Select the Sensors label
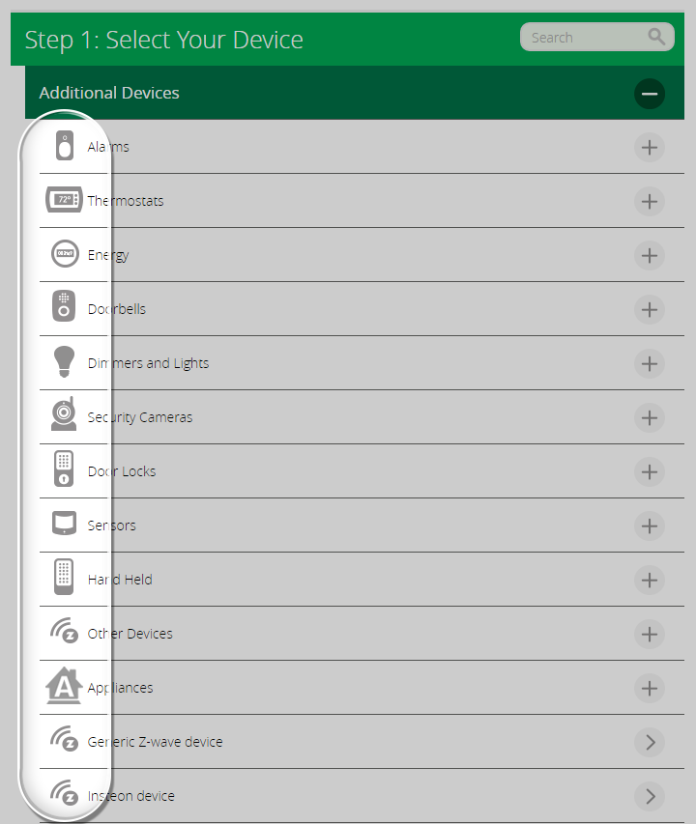This screenshot has height=824, width=696. point(111,526)
